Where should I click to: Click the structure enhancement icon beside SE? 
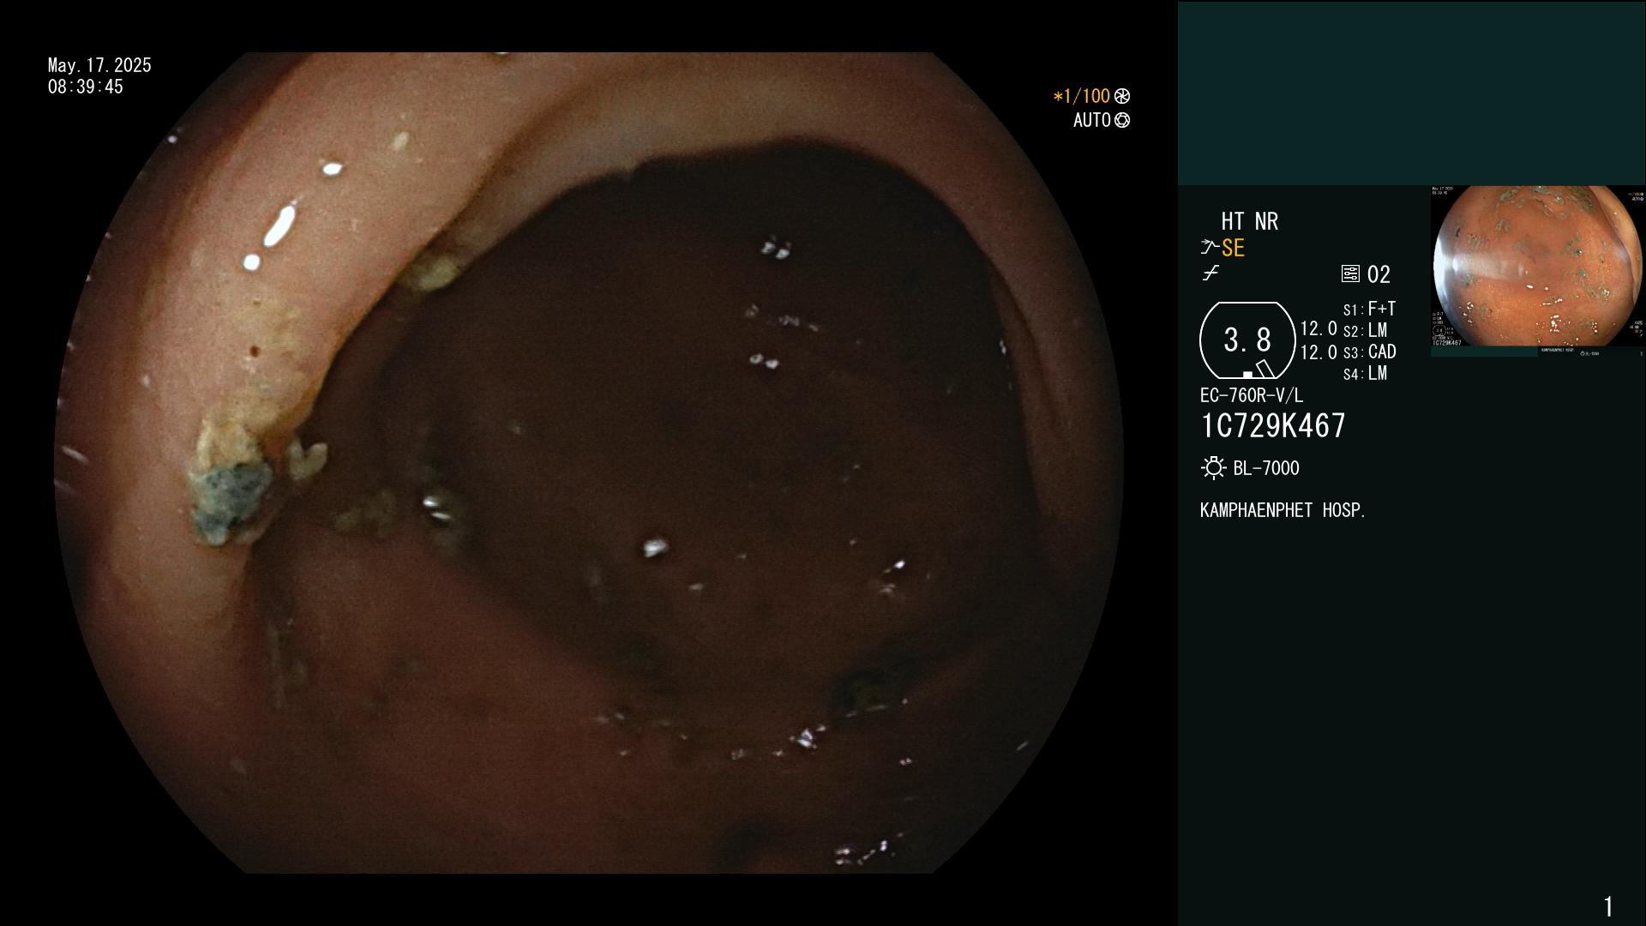click(x=1210, y=248)
